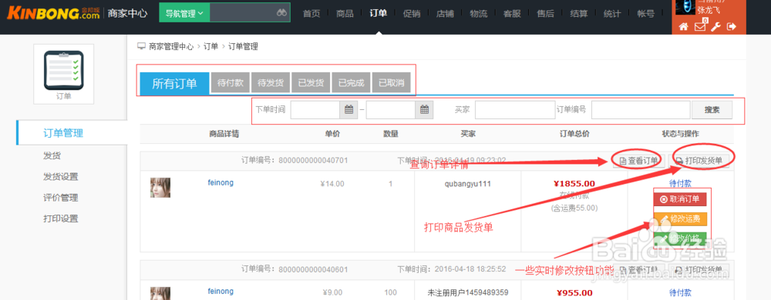Click 查看订单 for order 8000000000040601
771x300 pixels.
click(638, 269)
